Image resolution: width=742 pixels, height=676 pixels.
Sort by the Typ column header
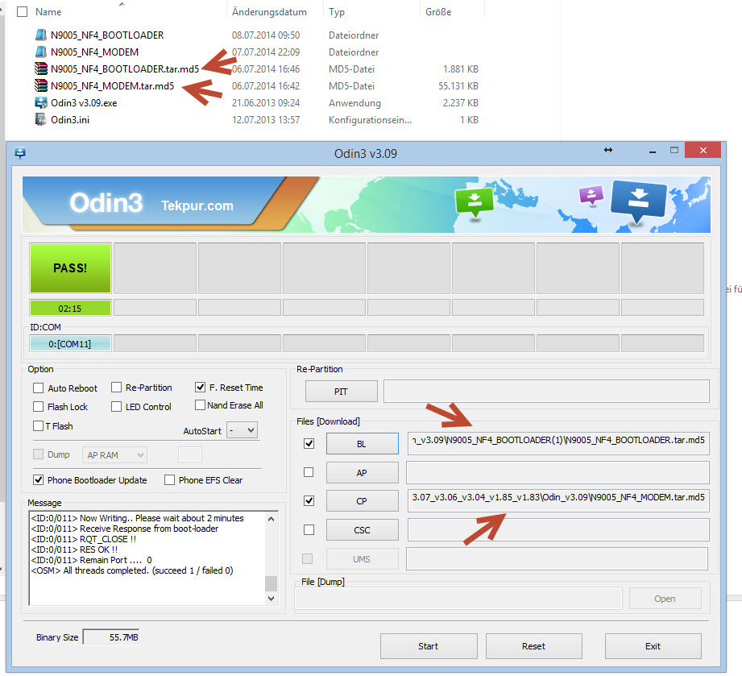(x=337, y=12)
